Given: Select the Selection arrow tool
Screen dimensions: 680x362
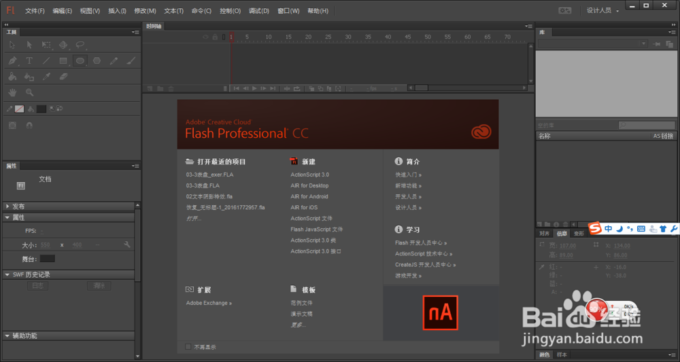Looking at the screenshot, I should point(12,45).
